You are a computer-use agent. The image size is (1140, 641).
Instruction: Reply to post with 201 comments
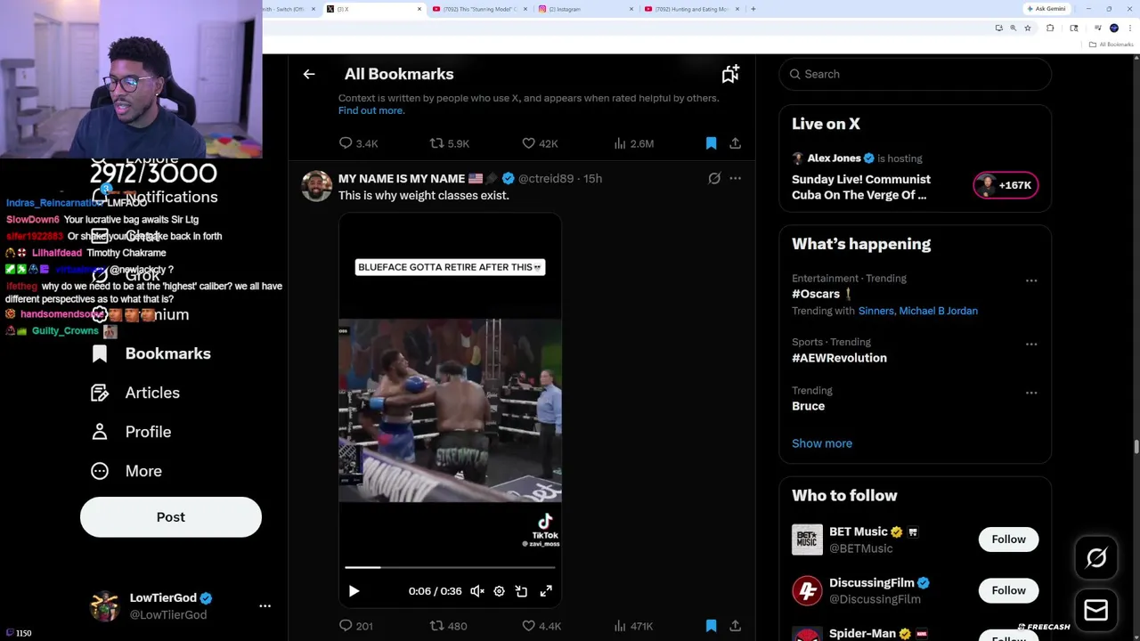coord(355,626)
